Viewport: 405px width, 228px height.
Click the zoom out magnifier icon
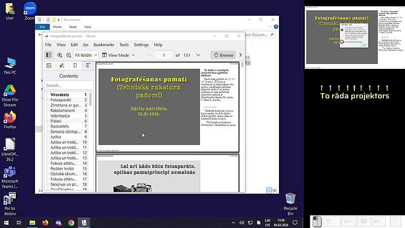coord(68,55)
